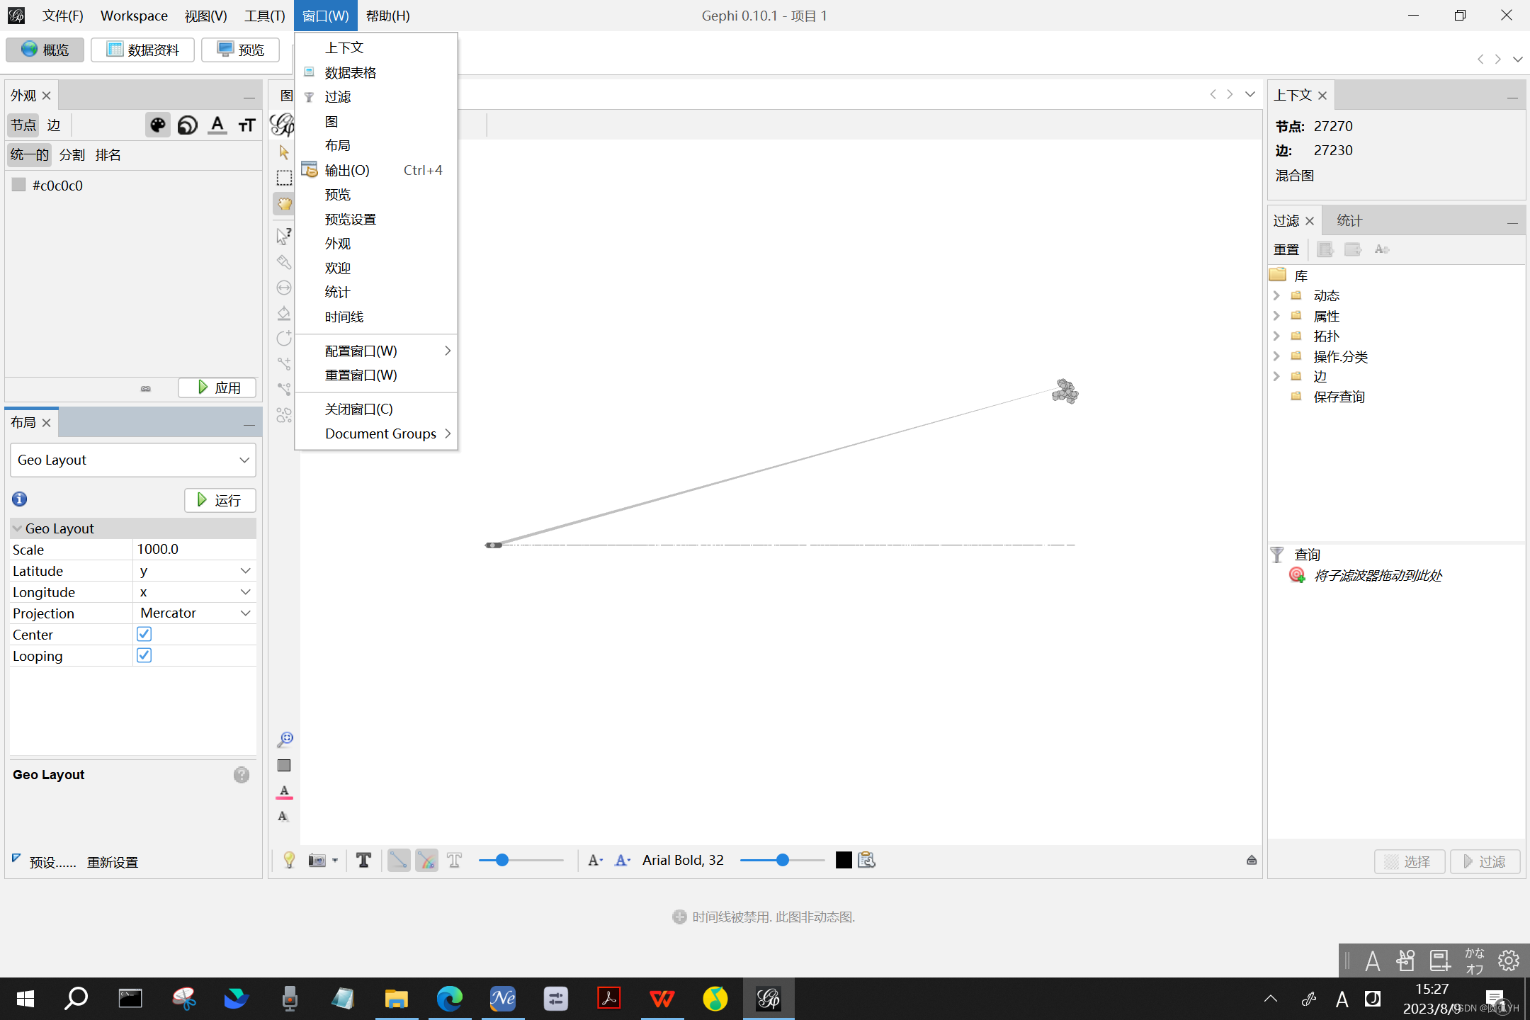This screenshot has width=1530, height=1020.
Task: Click the 应用 apply button
Action: (x=217, y=387)
